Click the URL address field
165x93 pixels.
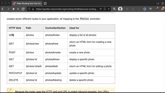[67, 9]
